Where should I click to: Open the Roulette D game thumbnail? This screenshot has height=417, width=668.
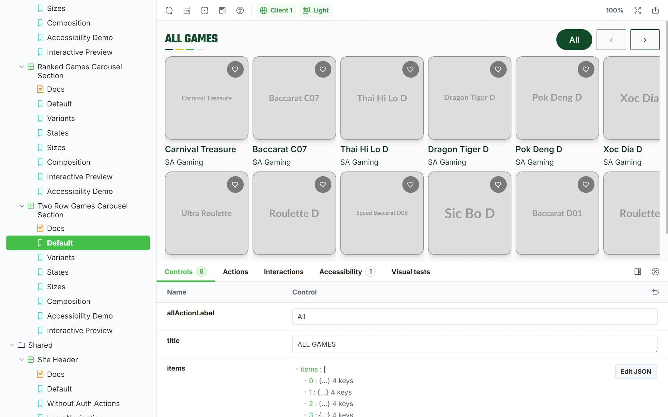point(294,213)
